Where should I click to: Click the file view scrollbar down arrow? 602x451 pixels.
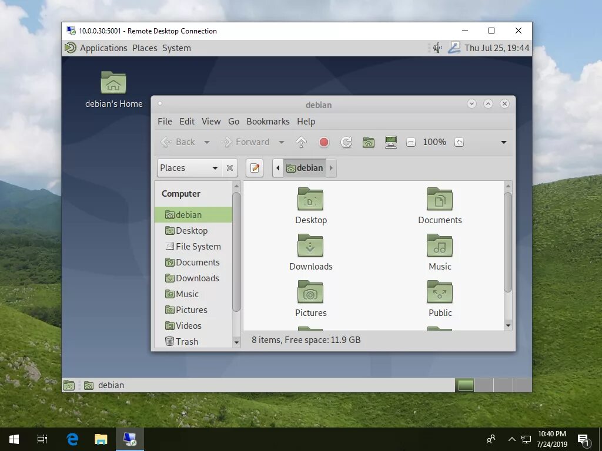click(508, 325)
